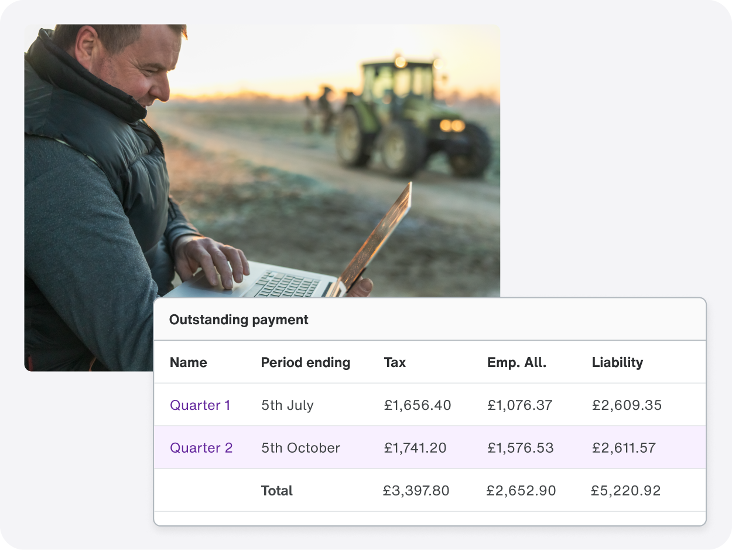Click the Liability column header
The height and width of the screenshot is (550, 732).
617,362
